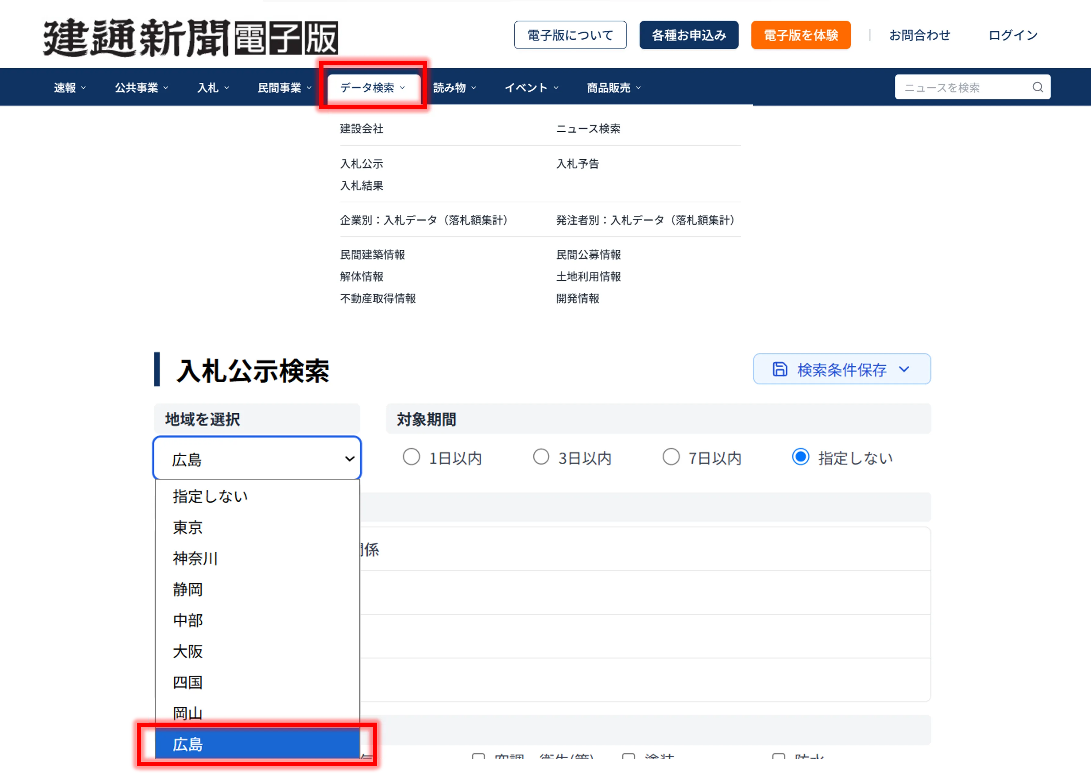This screenshot has height=773, width=1091.
Task: Expand the 入札 navigation menu
Action: coord(213,88)
